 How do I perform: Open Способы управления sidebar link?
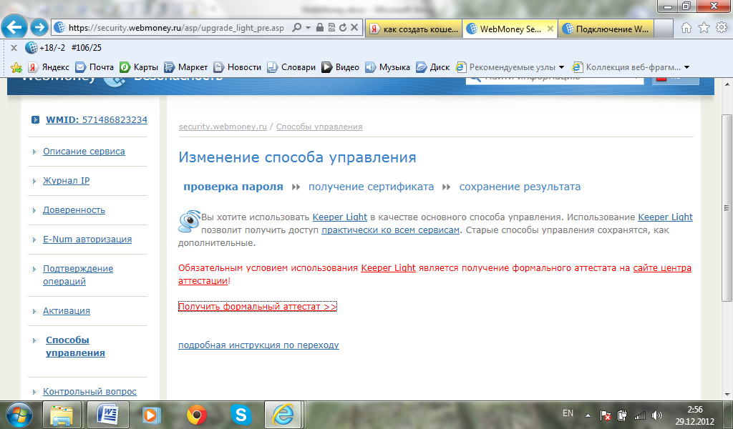(74, 346)
